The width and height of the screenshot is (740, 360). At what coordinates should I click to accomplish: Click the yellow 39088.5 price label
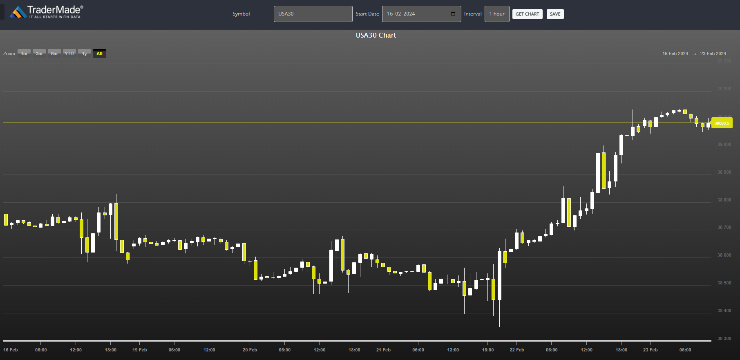click(722, 123)
